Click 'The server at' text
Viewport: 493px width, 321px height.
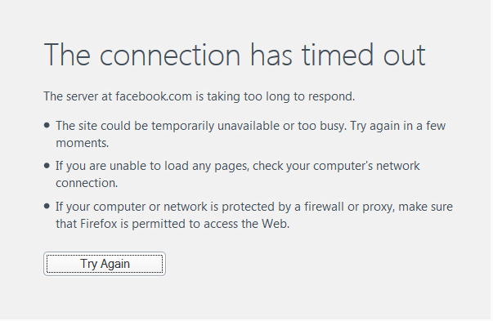pos(78,96)
